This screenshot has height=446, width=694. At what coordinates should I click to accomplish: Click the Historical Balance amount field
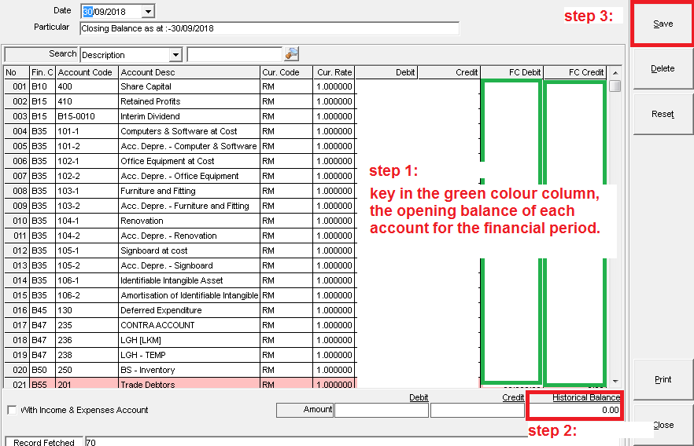pos(574,410)
